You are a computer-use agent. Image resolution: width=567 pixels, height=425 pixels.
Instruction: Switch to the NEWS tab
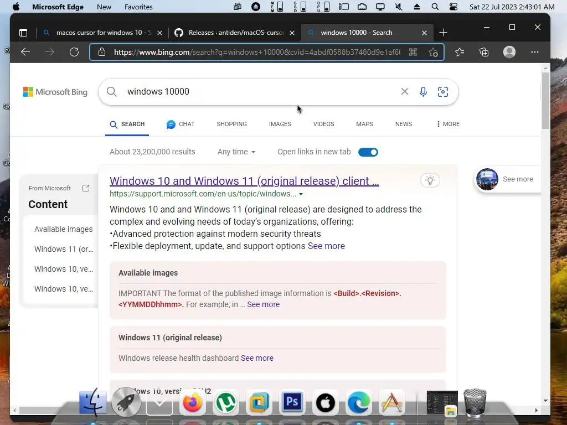pos(404,124)
